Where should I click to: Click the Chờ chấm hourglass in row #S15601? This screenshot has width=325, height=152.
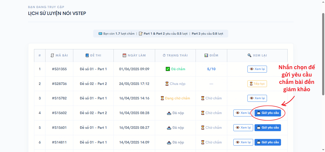pos(203,128)
